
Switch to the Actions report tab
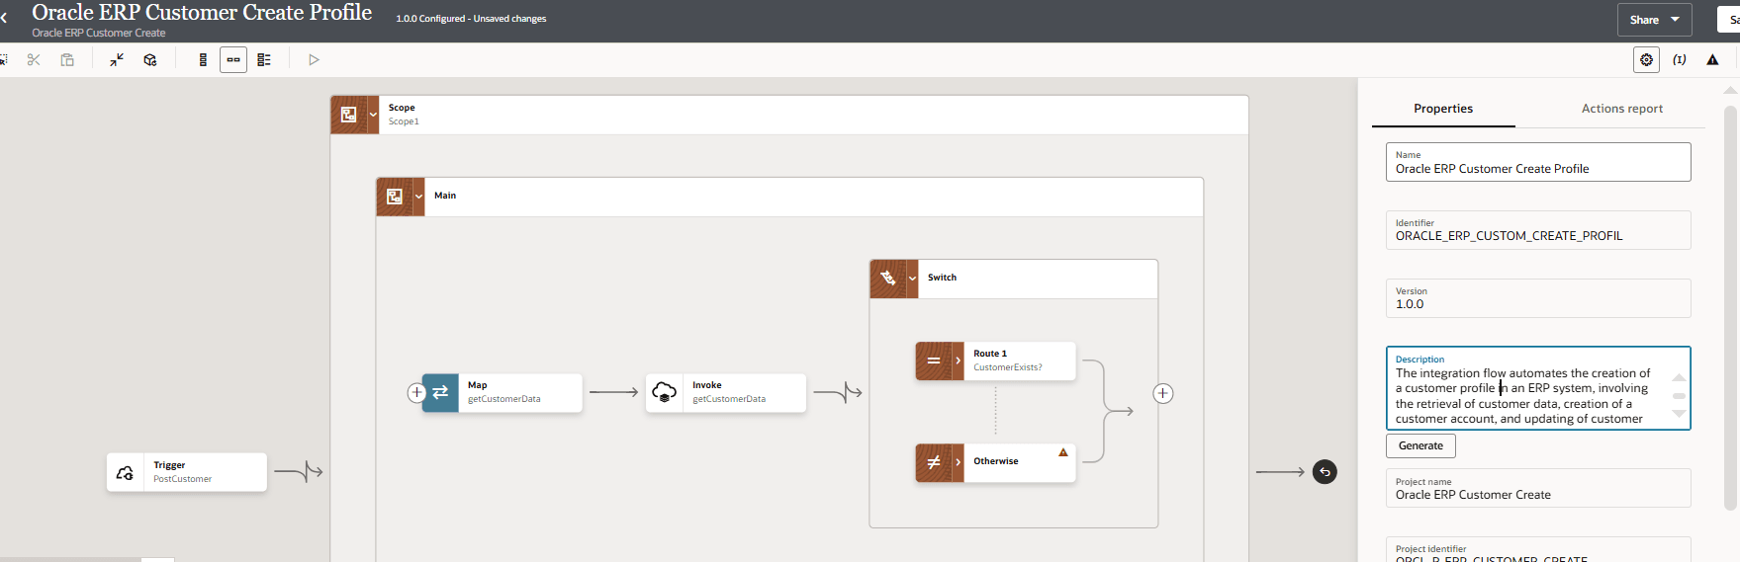pyautogui.click(x=1622, y=109)
